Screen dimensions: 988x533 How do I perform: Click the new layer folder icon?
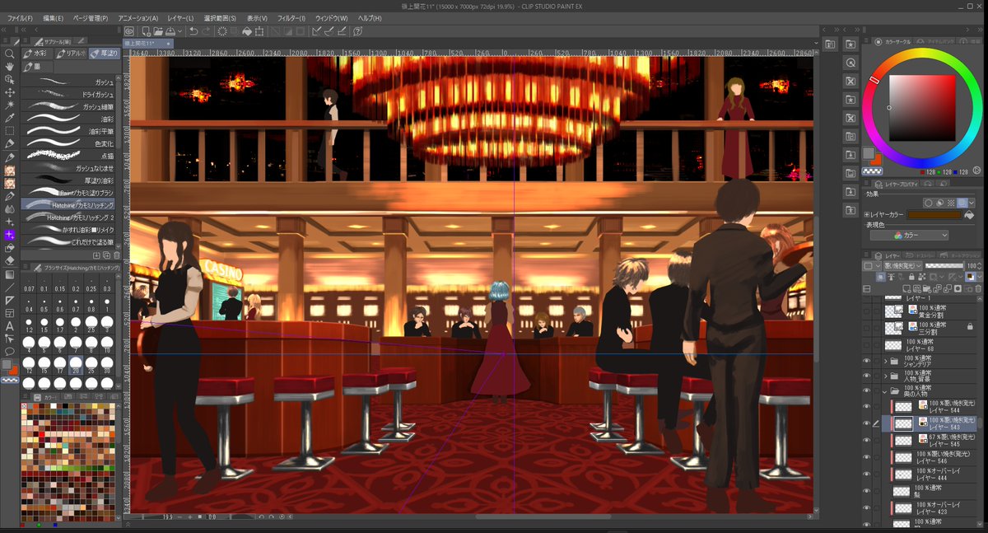(925, 290)
